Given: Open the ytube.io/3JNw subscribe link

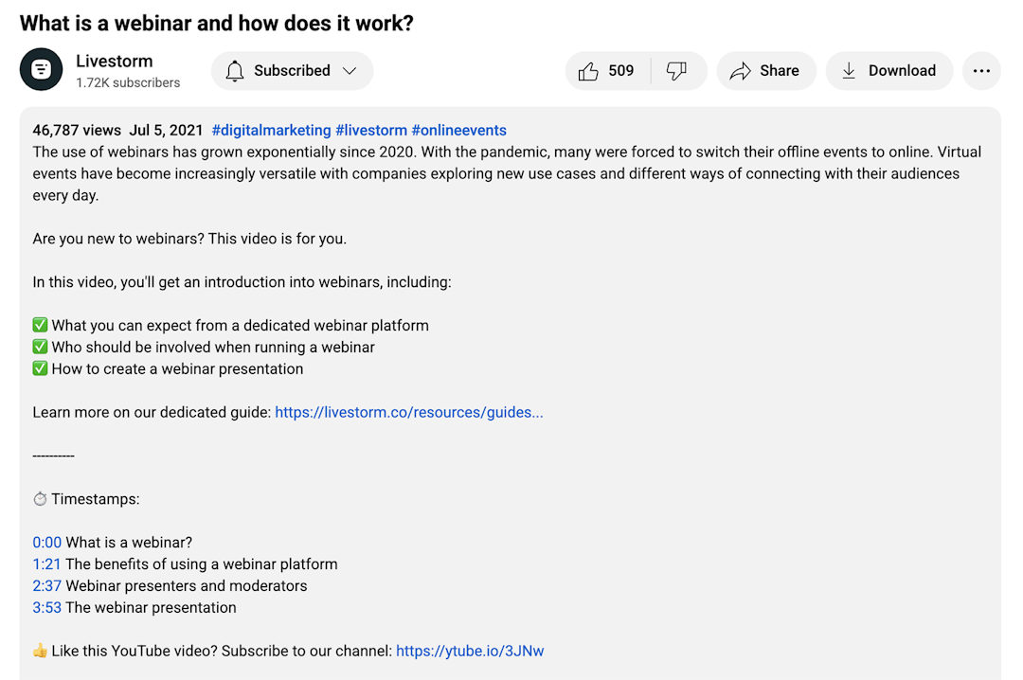Looking at the screenshot, I should click(x=470, y=651).
